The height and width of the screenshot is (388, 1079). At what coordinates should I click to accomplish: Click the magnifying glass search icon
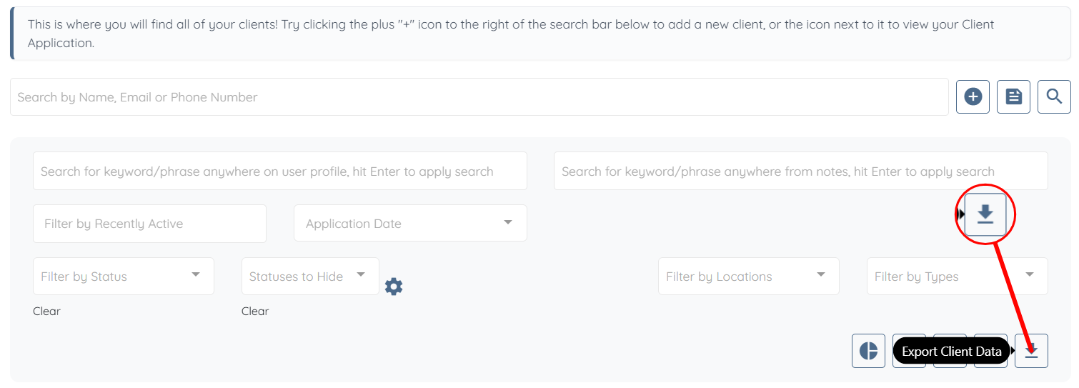coord(1054,96)
